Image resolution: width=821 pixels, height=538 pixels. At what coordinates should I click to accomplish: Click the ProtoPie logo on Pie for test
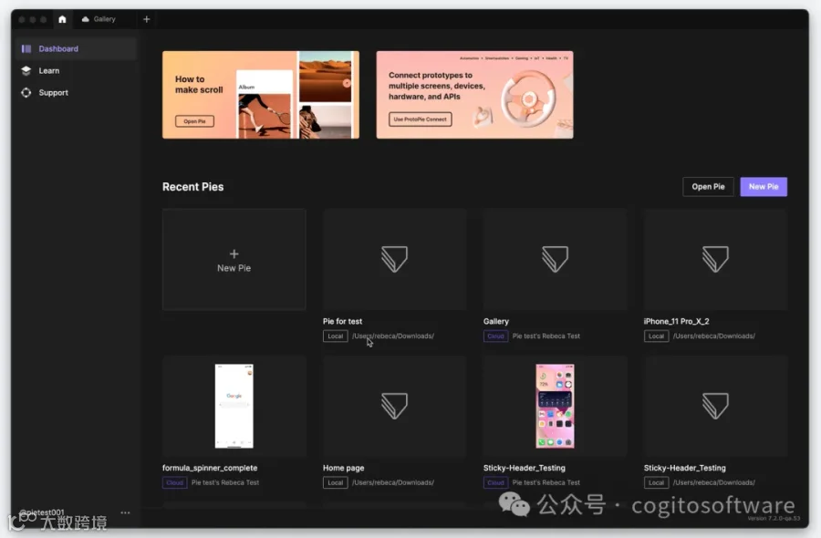[394, 259]
